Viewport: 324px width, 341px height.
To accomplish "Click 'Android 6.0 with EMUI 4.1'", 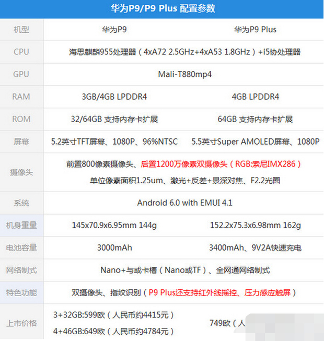I will (185, 203).
